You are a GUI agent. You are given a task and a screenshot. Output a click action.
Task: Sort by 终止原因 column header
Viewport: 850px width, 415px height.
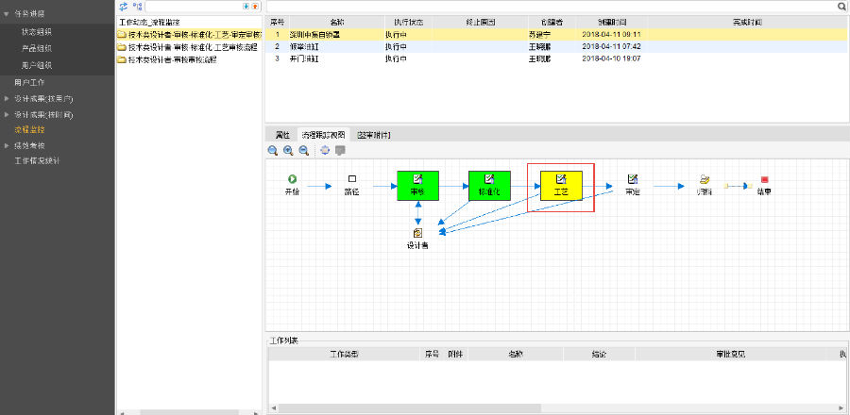pyautogui.click(x=481, y=23)
